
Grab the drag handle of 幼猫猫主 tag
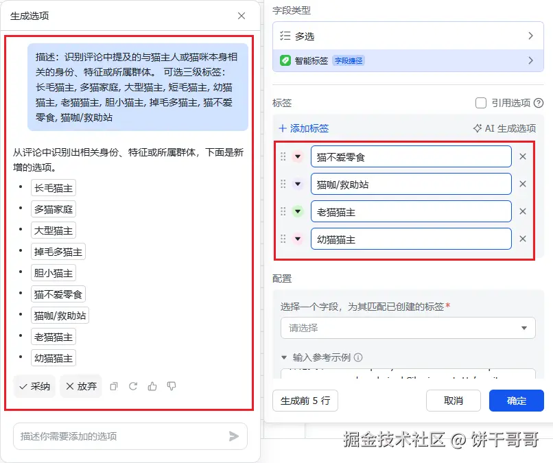[x=283, y=239]
